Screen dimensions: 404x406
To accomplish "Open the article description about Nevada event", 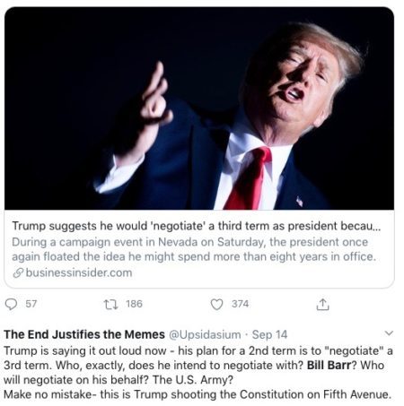I will (x=194, y=249).
